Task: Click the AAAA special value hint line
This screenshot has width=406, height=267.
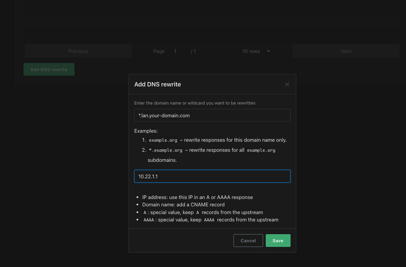Action: coord(211,220)
